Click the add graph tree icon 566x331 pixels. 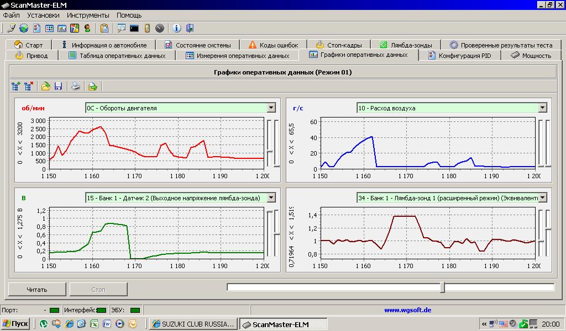(15, 86)
